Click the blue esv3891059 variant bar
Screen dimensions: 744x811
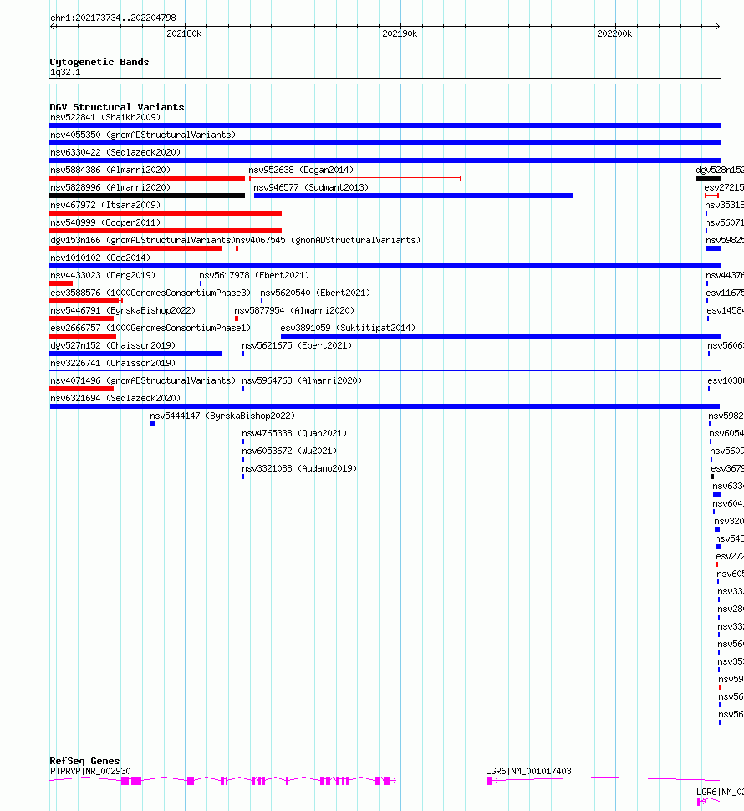[x=501, y=336]
